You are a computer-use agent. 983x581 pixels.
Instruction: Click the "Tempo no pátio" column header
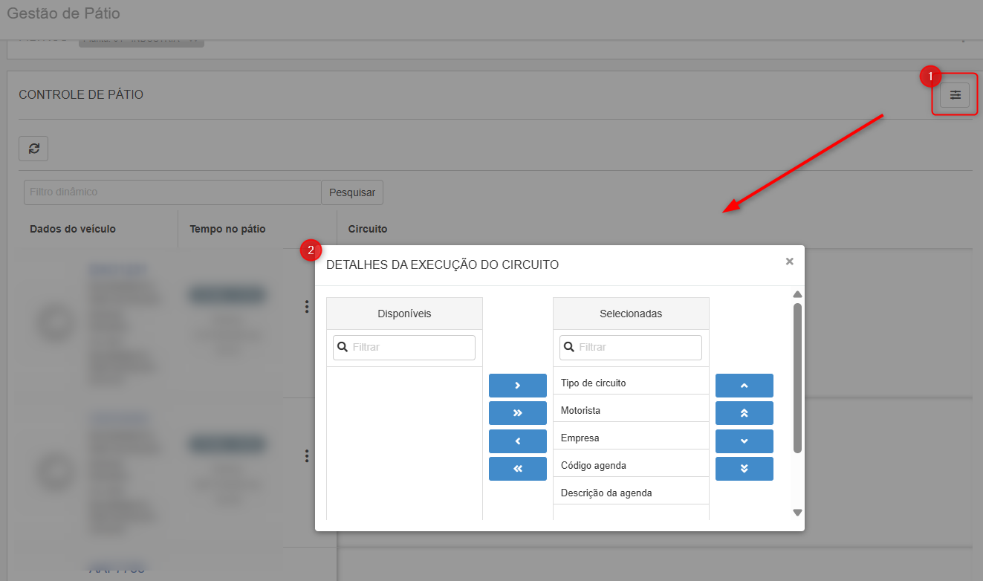click(x=227, y=229)
